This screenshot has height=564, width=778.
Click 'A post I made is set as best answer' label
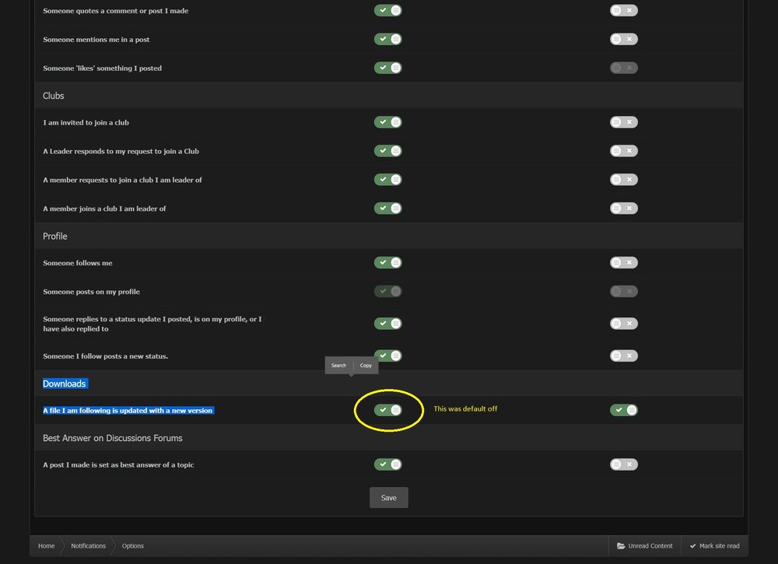tap(118, 464)
